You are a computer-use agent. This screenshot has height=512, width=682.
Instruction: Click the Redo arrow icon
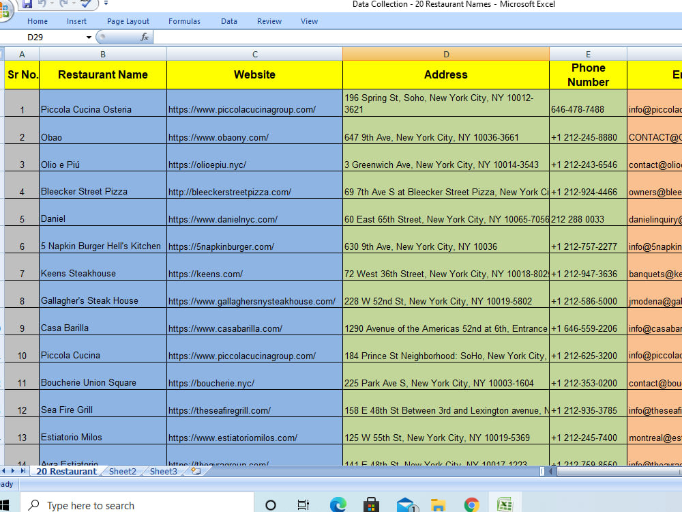(63, 3)
